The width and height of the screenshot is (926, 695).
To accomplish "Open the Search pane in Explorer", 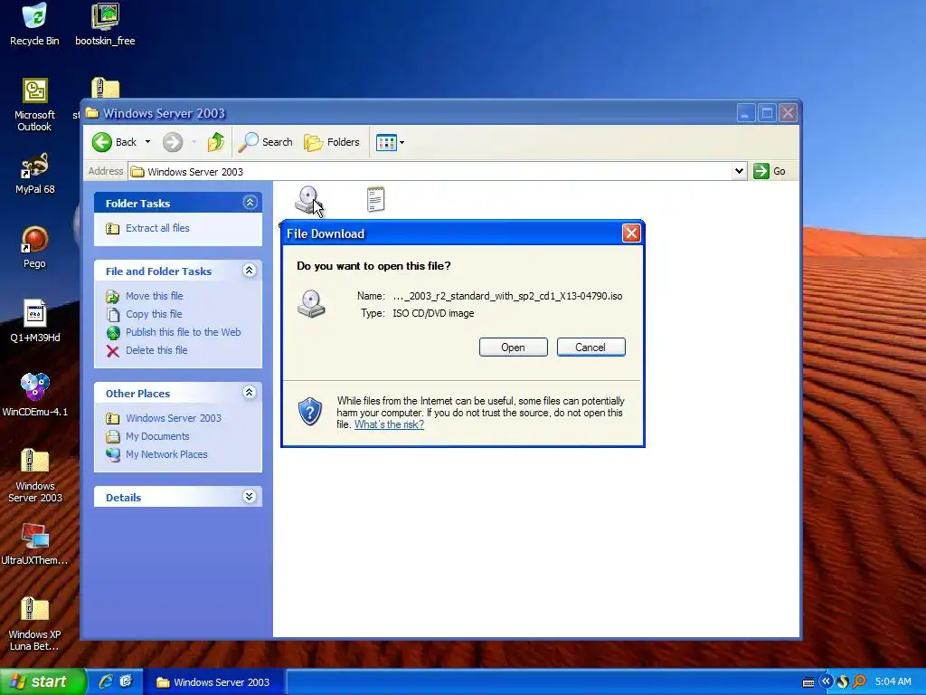I will pyautogui.click(x=266, y=142).
